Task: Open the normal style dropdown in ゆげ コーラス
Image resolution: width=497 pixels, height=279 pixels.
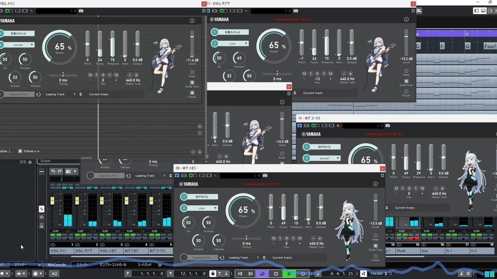Action: [324, 158]
